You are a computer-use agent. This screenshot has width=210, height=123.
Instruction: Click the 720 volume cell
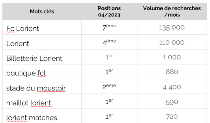172,117
